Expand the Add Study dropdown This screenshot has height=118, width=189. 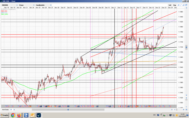click(7, 110)
